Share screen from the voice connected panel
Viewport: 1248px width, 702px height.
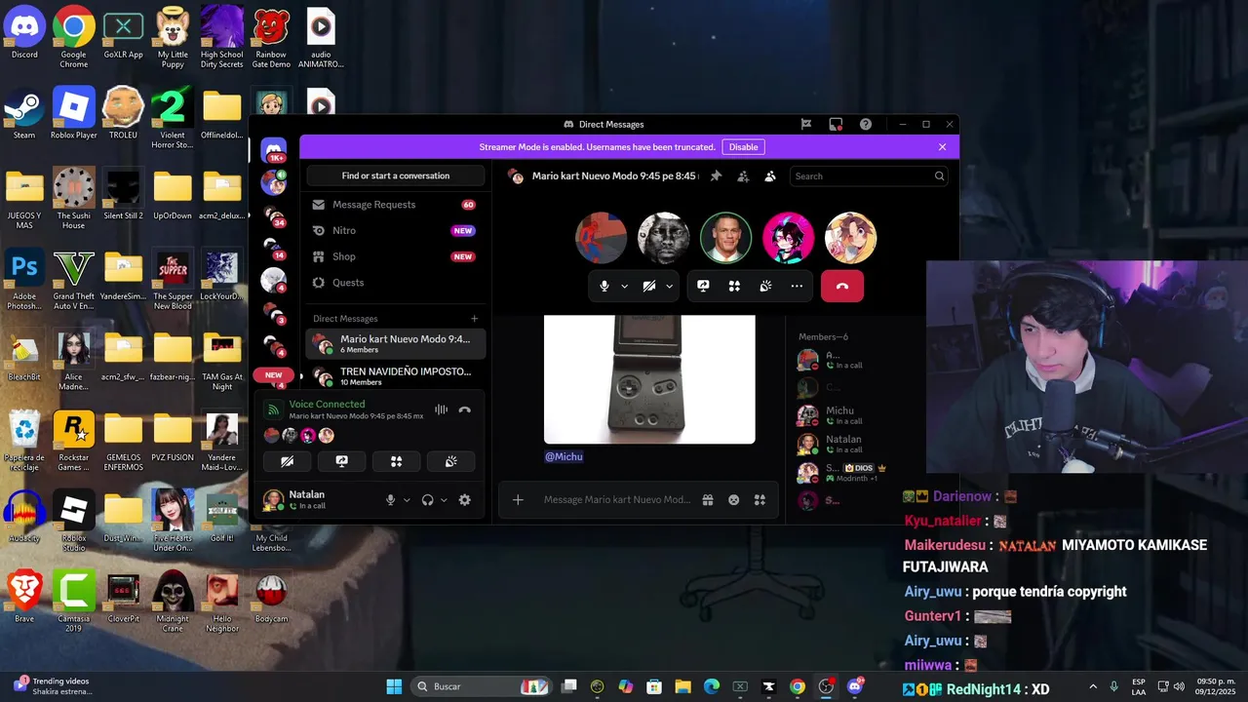[341, 461]
